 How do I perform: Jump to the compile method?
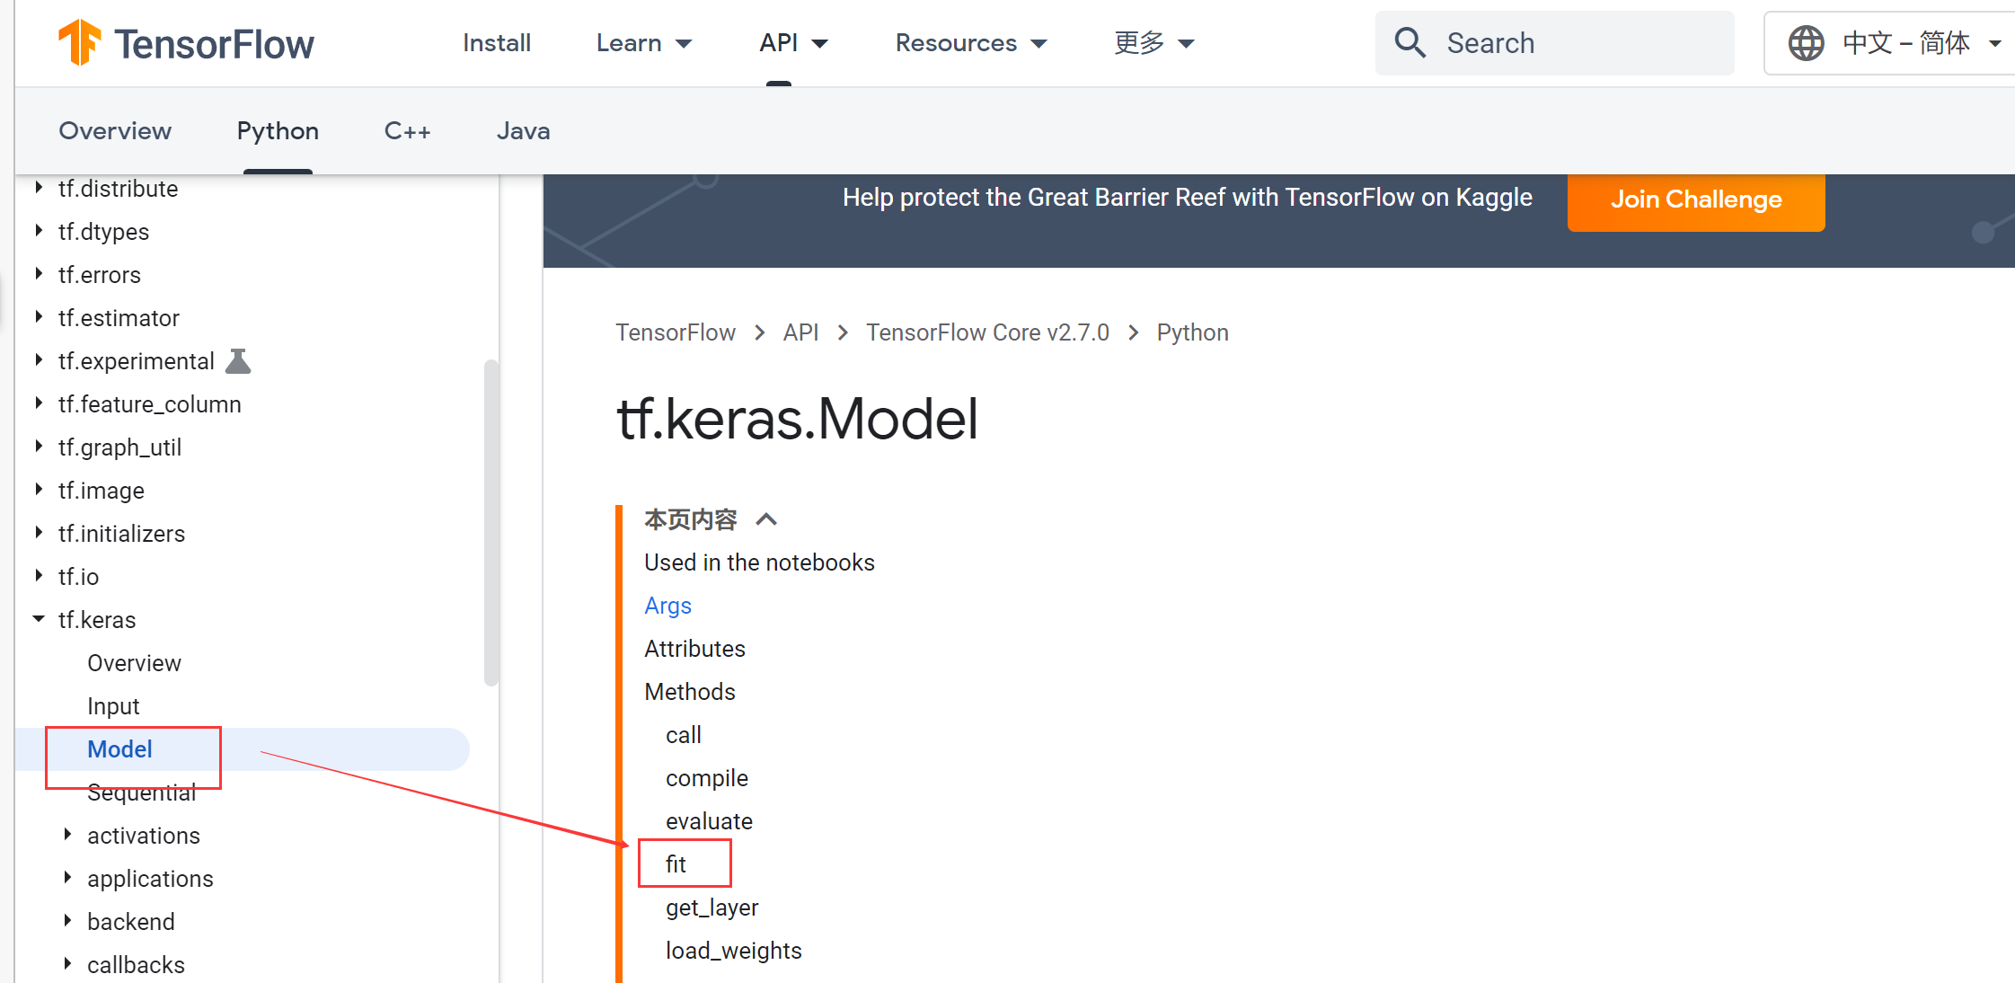pyautogui.click(x=707, y=778)
